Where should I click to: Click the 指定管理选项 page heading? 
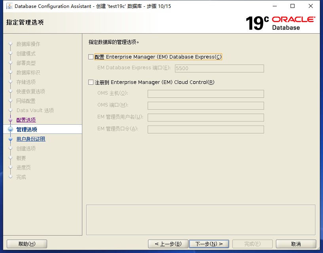click(x=25, y=22)
